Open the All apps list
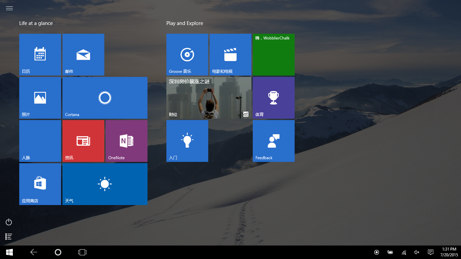The width and height of the screenshot is (461, 259). pos(8,236)
